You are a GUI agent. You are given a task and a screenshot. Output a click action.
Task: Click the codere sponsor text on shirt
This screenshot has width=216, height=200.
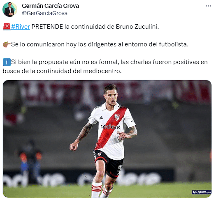point(110,126)
